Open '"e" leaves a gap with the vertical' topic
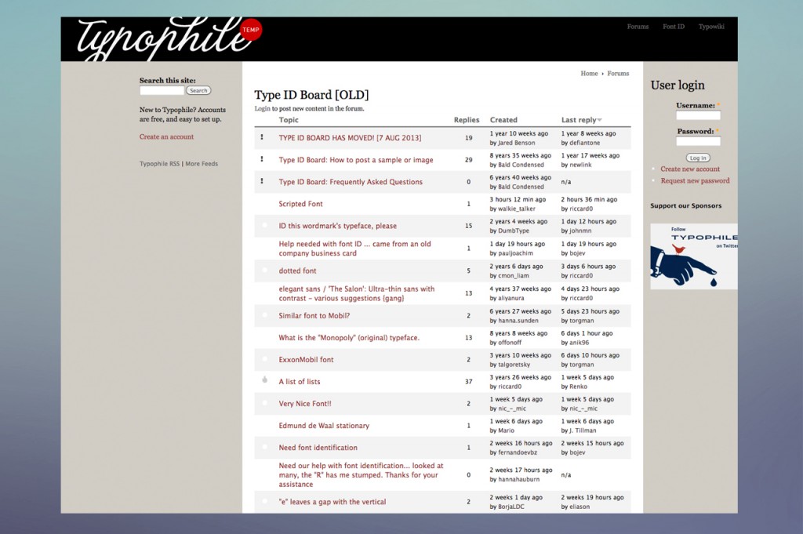Image resolution: width=803 pixels, height=534 pixels. point(332,503)
